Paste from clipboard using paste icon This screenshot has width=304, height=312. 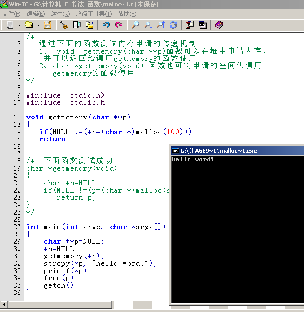click(90, 25)
